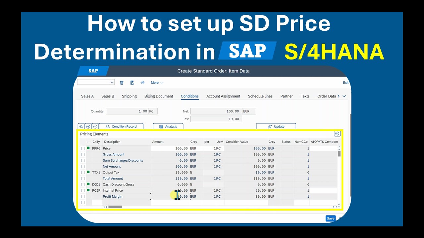Switch to the Sales B tab
The image size is (424, 238).
pos(108,96)
